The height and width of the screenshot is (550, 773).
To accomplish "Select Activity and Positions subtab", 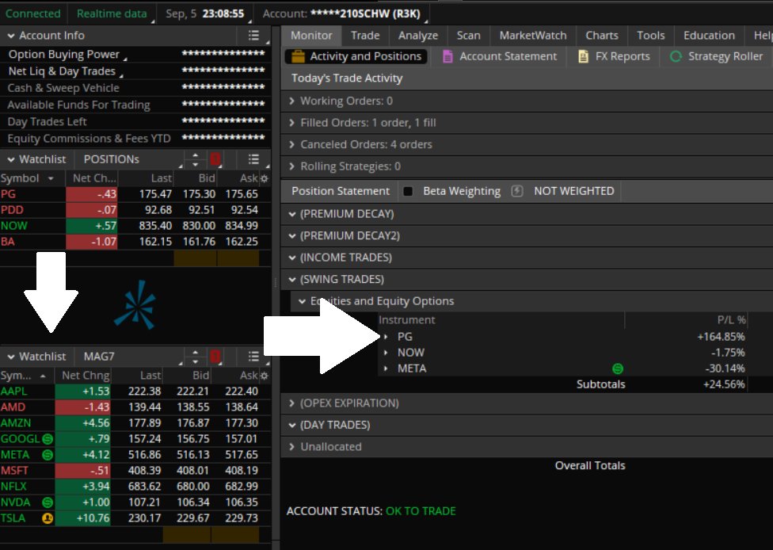I will click(356, 56).
